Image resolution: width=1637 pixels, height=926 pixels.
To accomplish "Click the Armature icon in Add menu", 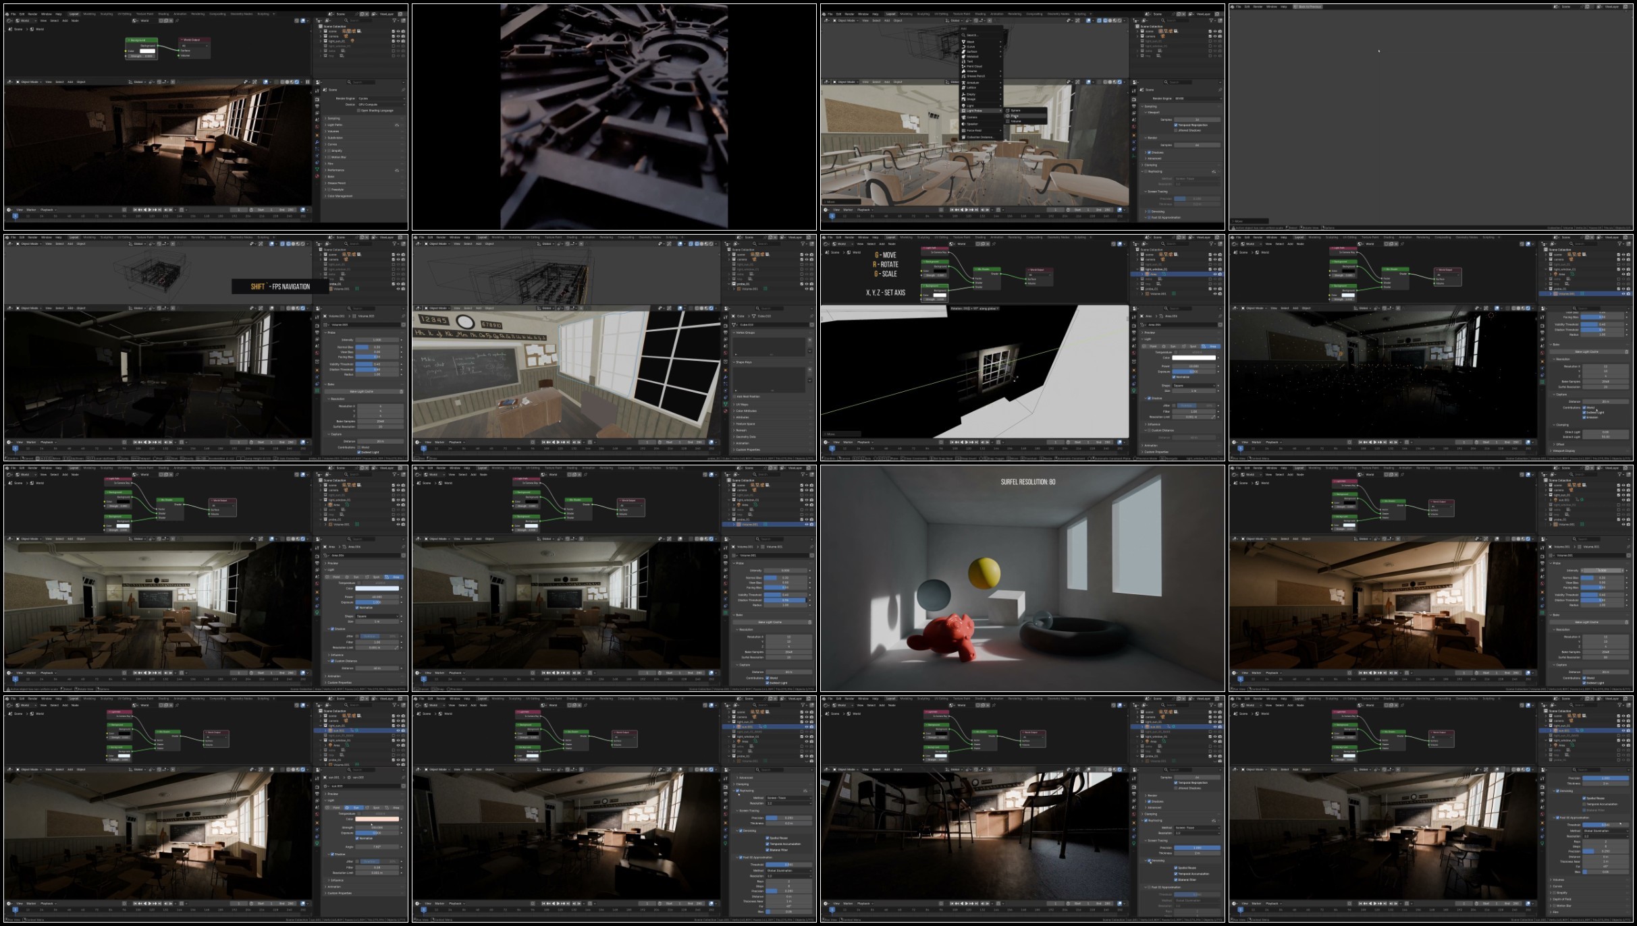I will [963, 83].
